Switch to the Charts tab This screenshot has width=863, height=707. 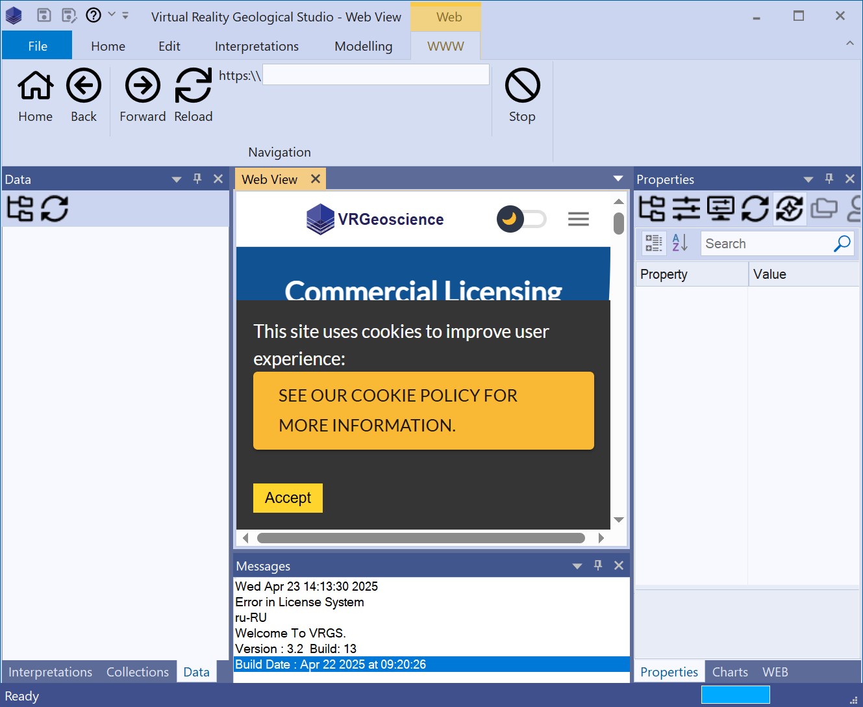pos(730,672)
